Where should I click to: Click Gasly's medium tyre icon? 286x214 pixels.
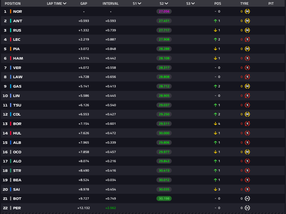point(247,86)
